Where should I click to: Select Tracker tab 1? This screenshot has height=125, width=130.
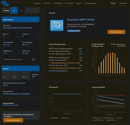tap(14, 10)
